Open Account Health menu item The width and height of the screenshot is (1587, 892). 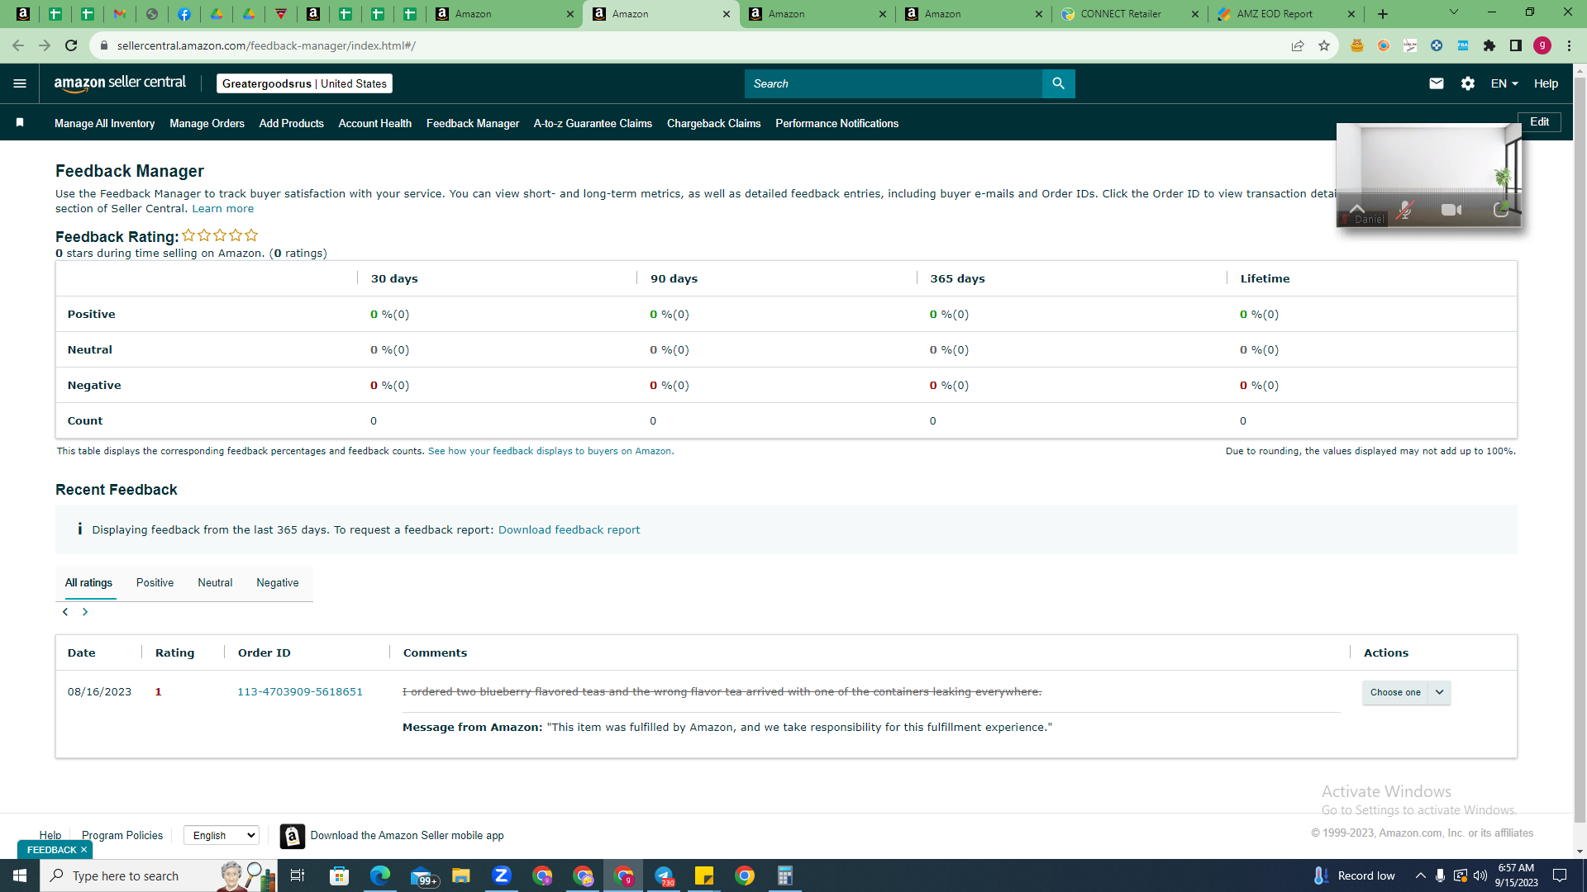click(375, 123)
